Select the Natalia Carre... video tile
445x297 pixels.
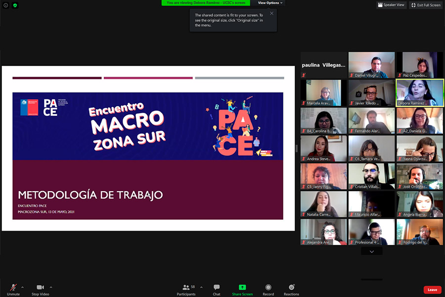(x=323, y=204)
